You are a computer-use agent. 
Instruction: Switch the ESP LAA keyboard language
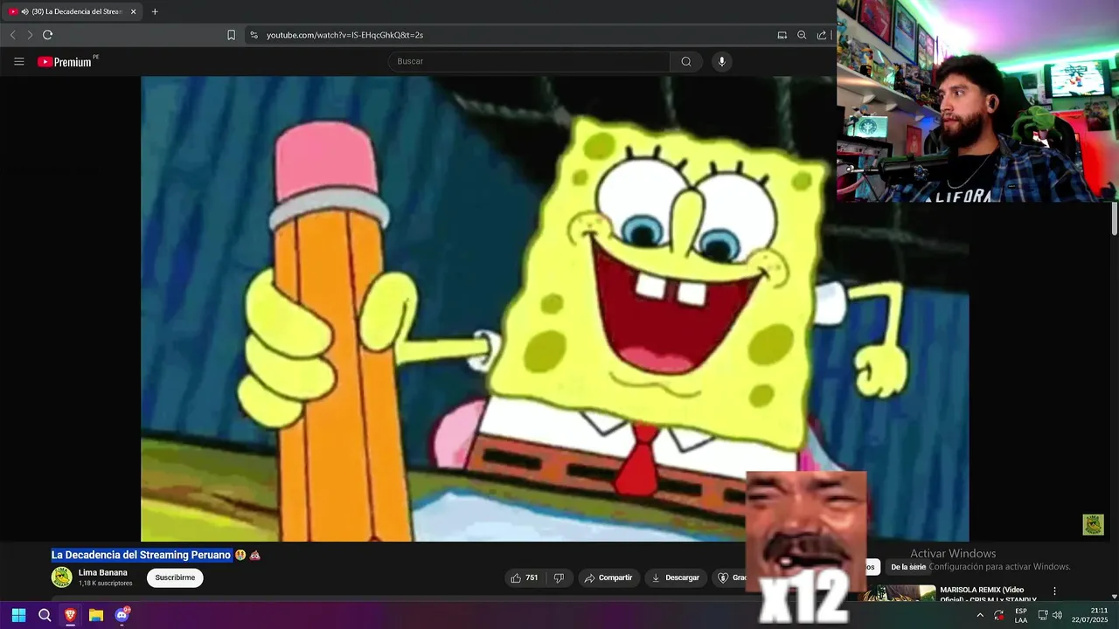pos(1021,615)
